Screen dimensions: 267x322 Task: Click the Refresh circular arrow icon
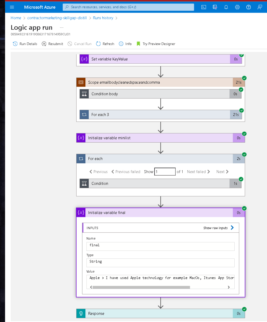click(x=98, y=44)
